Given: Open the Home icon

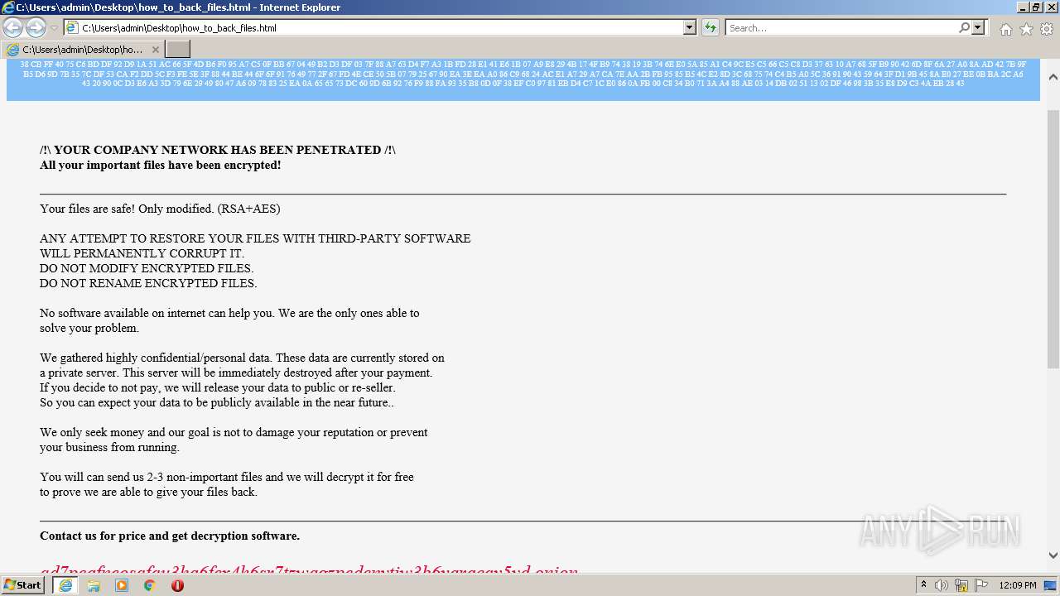Looking at the screenshot, I should [1005, 29].
